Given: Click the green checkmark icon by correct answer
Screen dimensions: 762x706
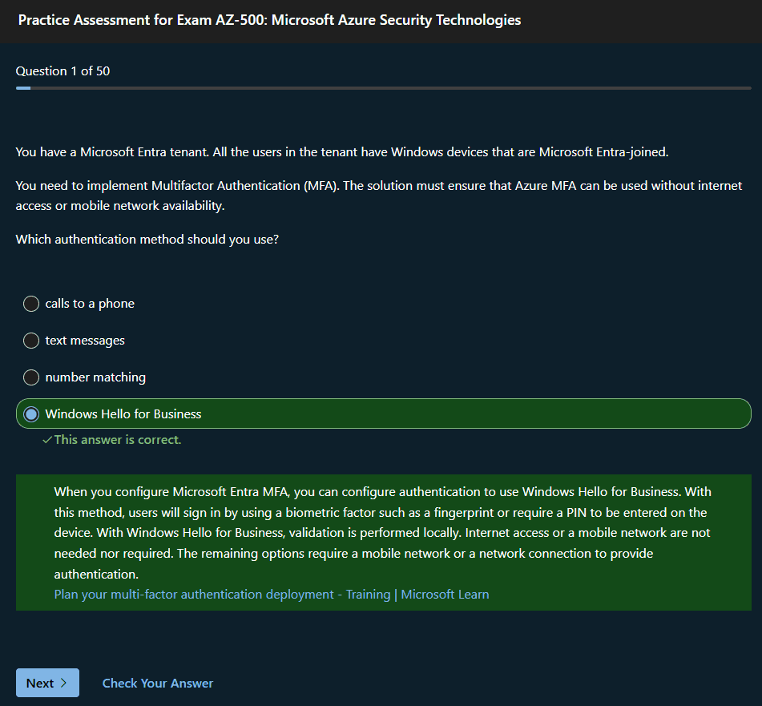Looking at the screenshot, I should [47, 440].
